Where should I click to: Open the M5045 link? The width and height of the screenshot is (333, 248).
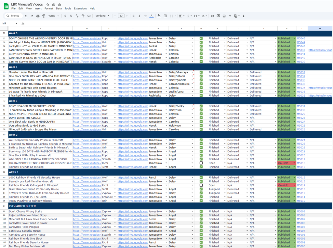tap(301, 38)
